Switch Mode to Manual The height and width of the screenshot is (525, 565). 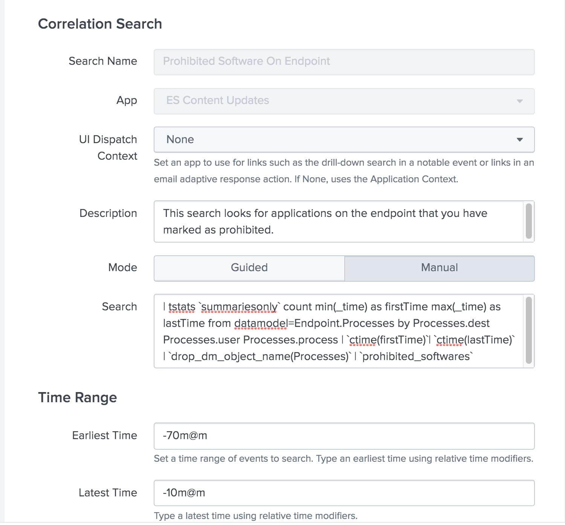pyautogui.click(x=440, y=268)
